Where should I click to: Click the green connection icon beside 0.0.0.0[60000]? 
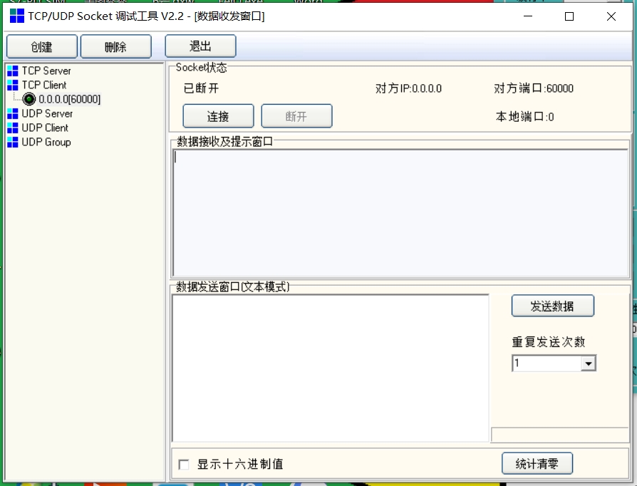point(29,99)
